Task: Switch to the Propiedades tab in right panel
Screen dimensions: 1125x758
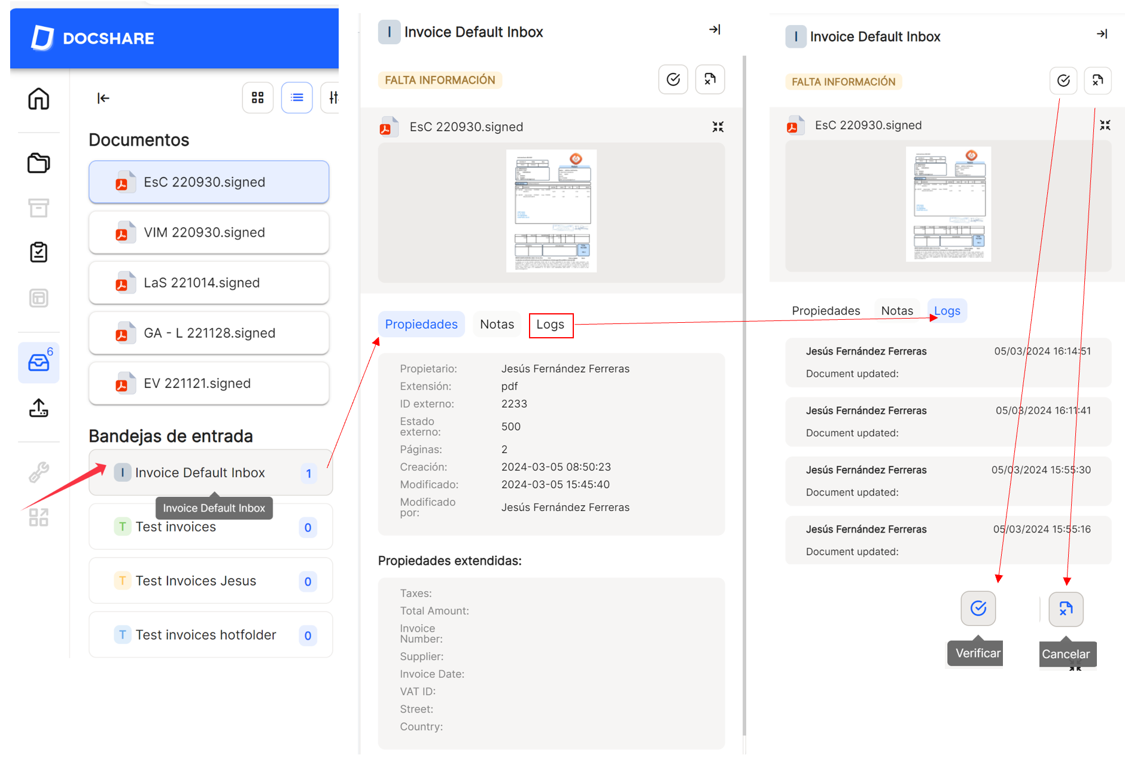Action: click(x=826, y=311)
